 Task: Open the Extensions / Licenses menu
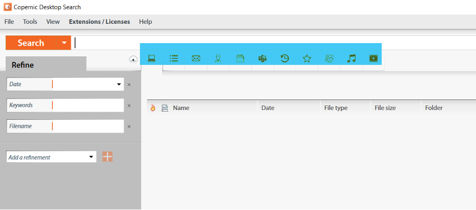100,21
